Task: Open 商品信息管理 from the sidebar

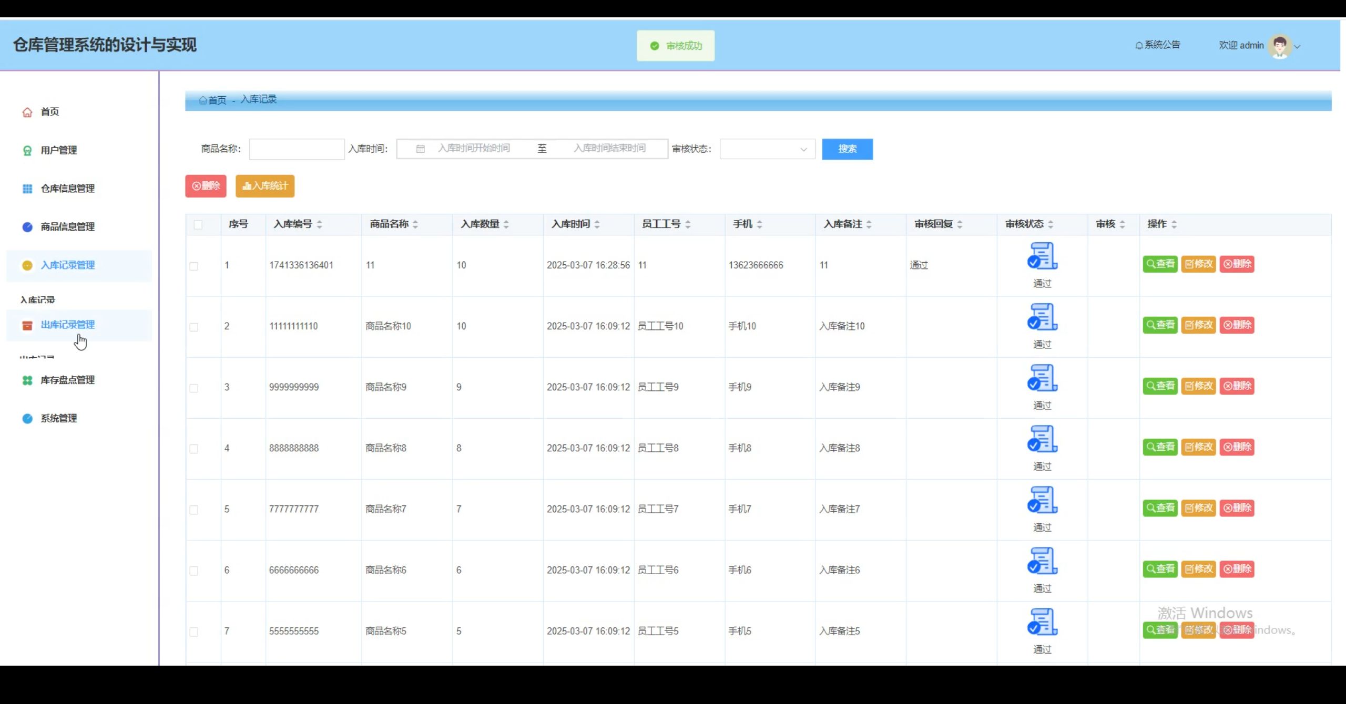Action: tap(67, 226)
